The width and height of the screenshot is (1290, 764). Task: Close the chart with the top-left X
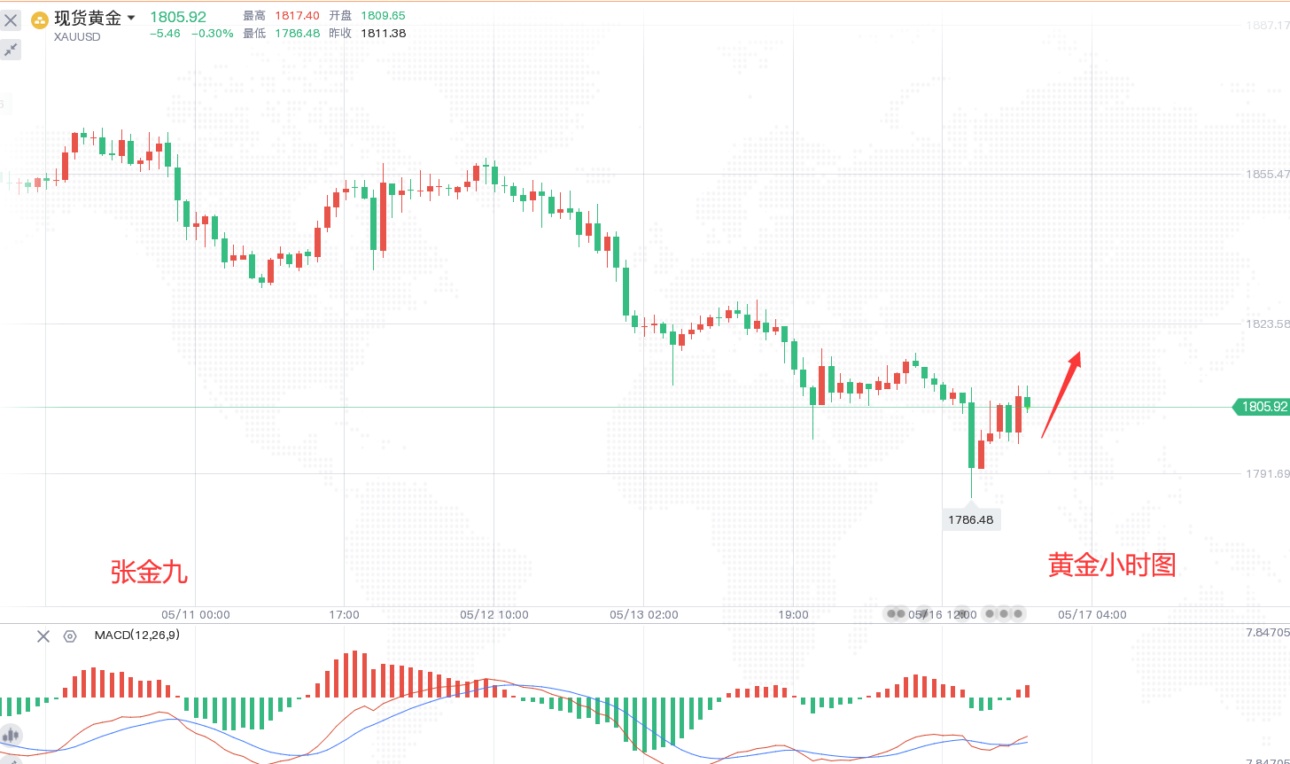pyautogui.click(x=11, y=19)
